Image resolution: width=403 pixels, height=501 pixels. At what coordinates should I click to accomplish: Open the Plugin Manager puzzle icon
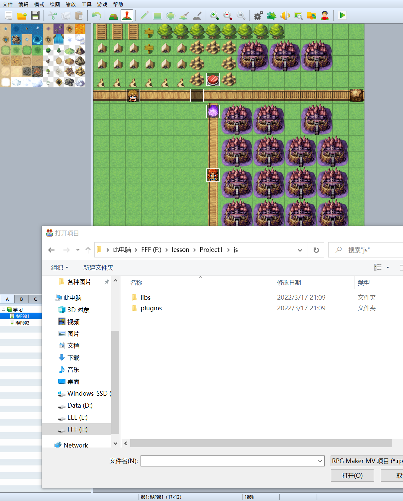point(272,15)
